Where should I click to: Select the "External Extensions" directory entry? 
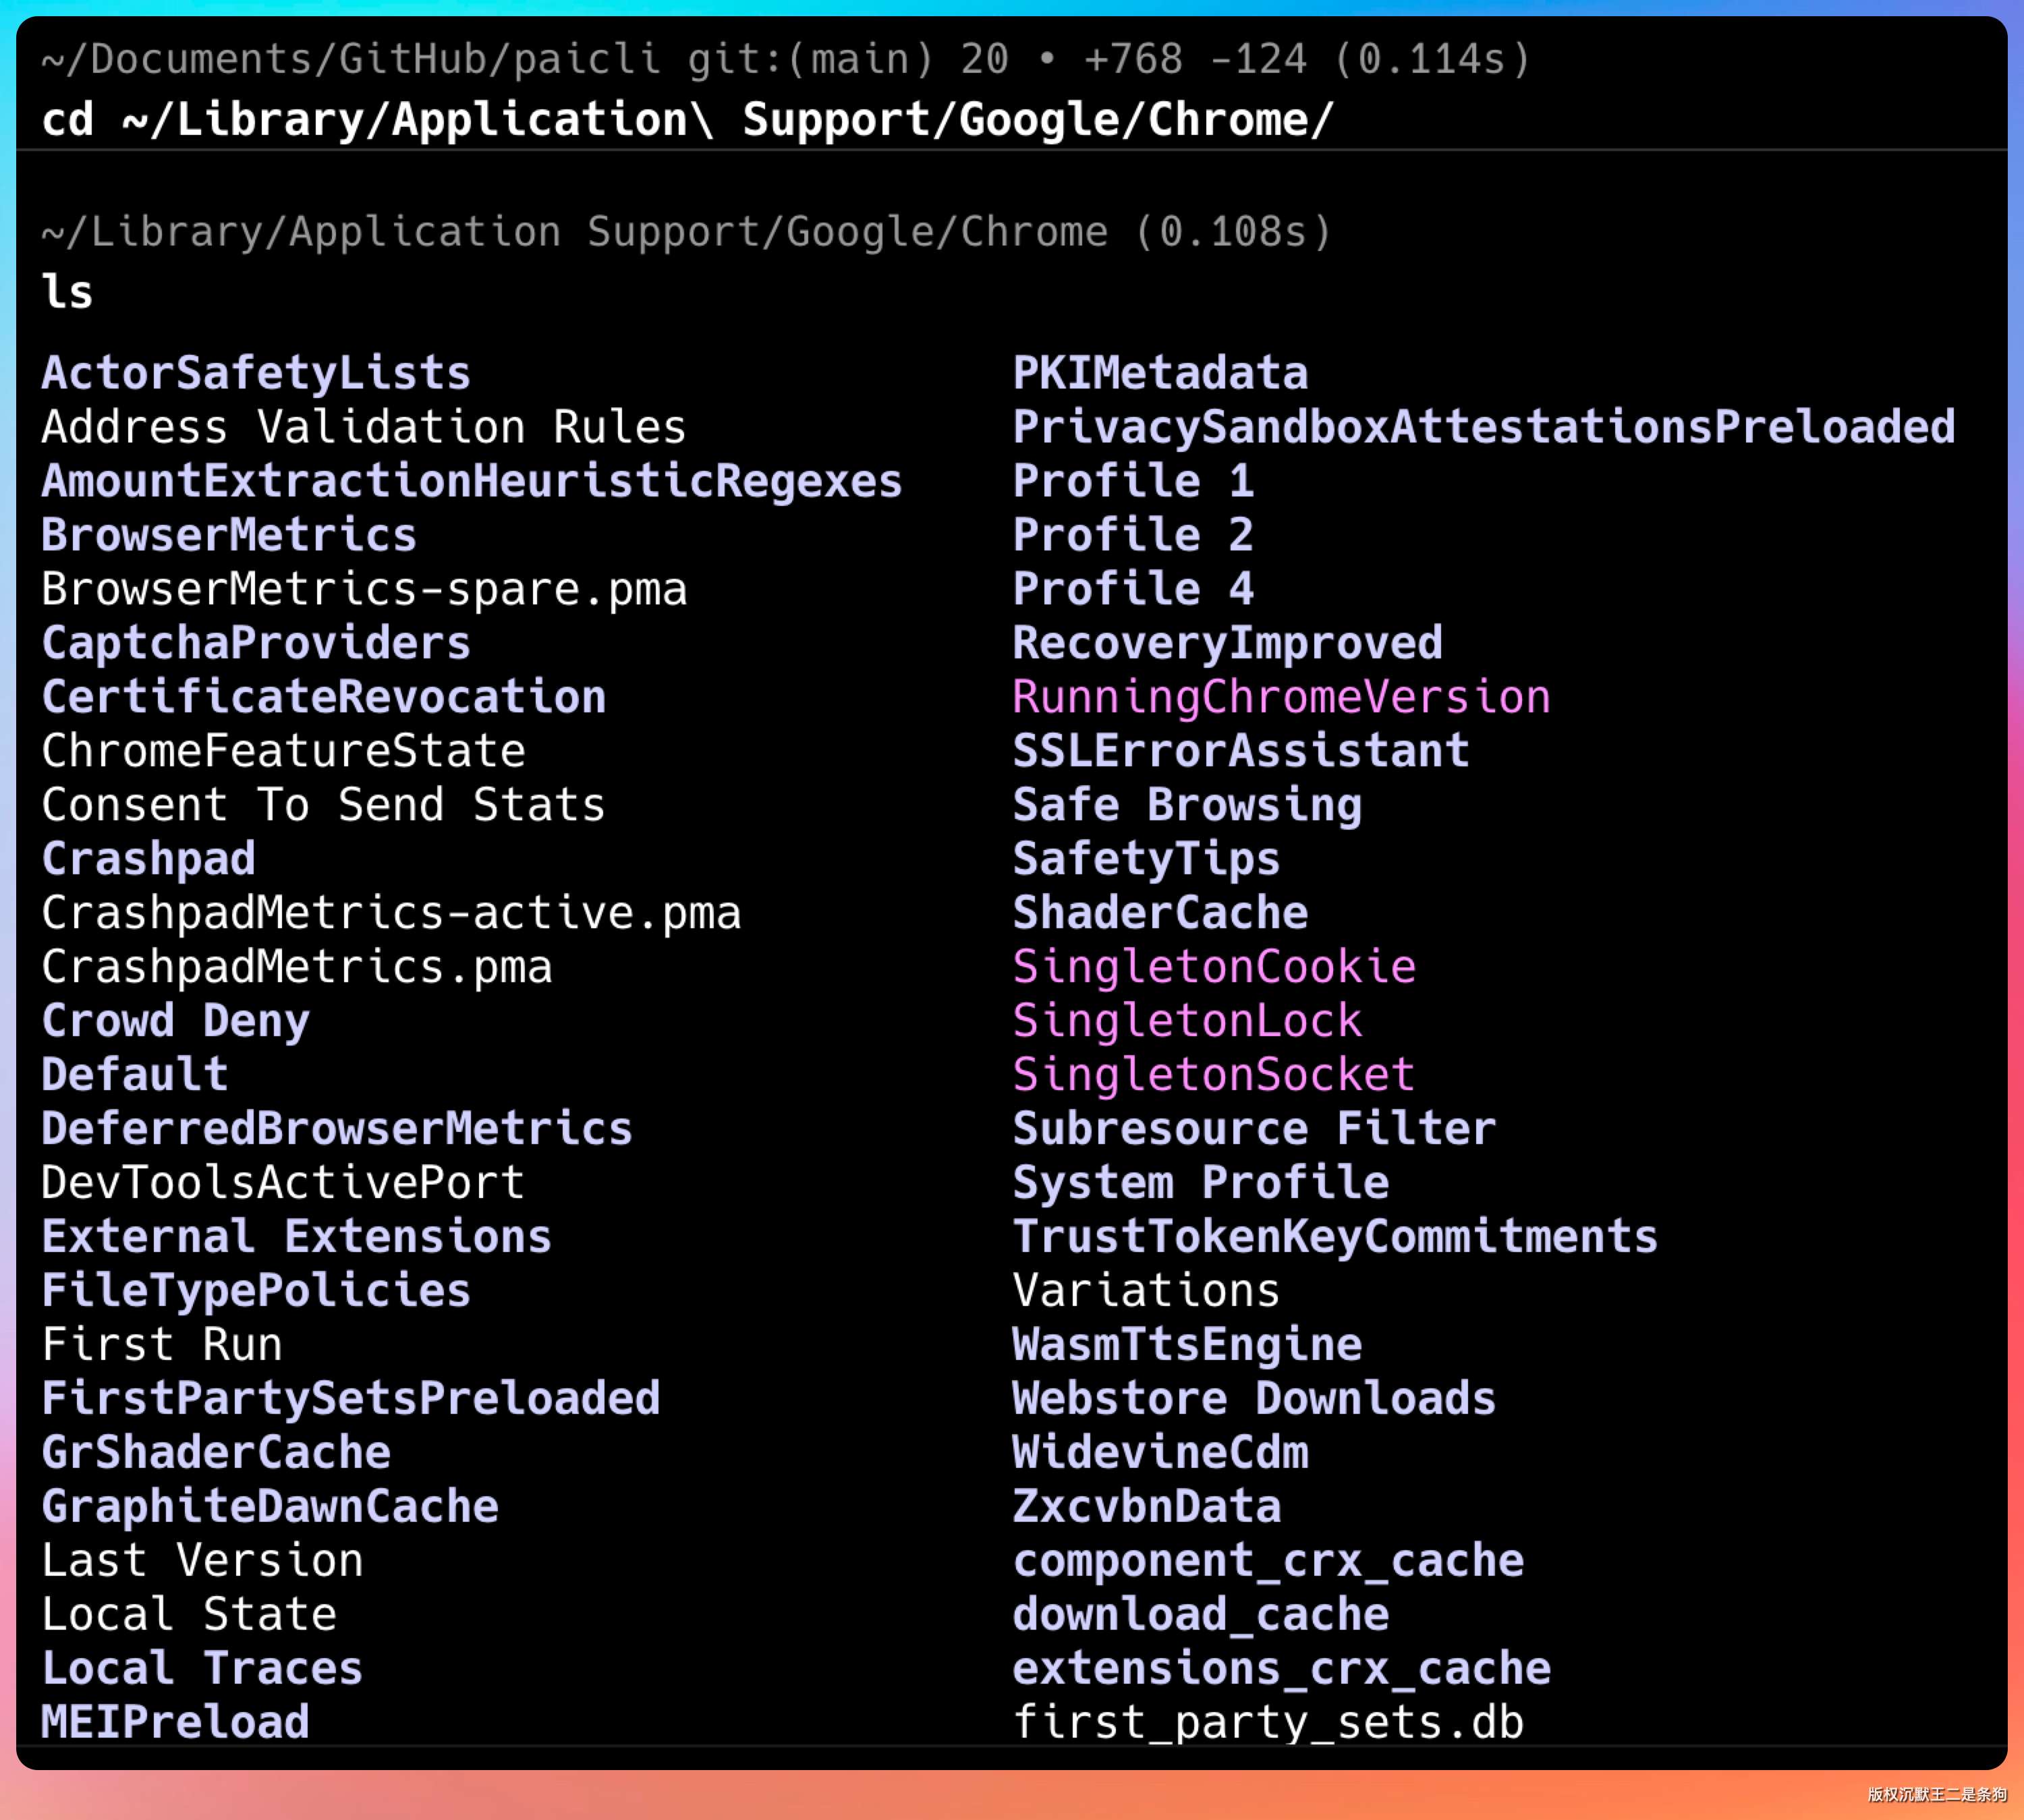[297, 1237]
